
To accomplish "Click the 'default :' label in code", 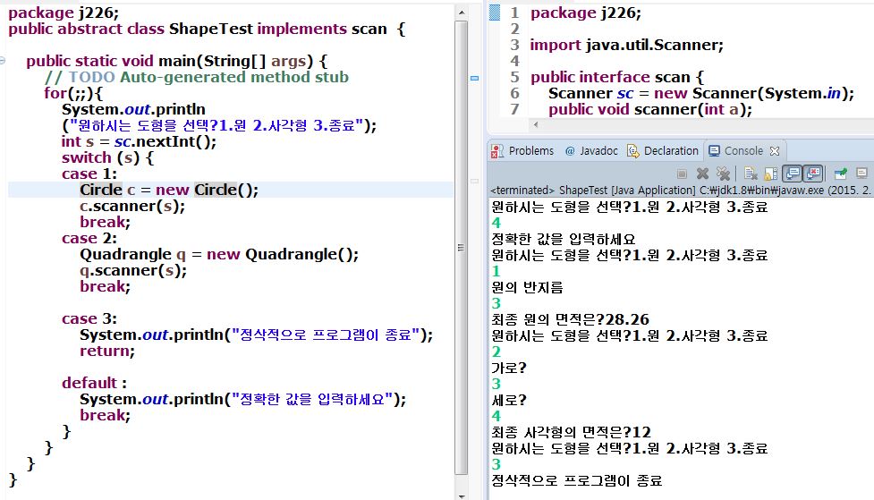I will pos(94,383).
